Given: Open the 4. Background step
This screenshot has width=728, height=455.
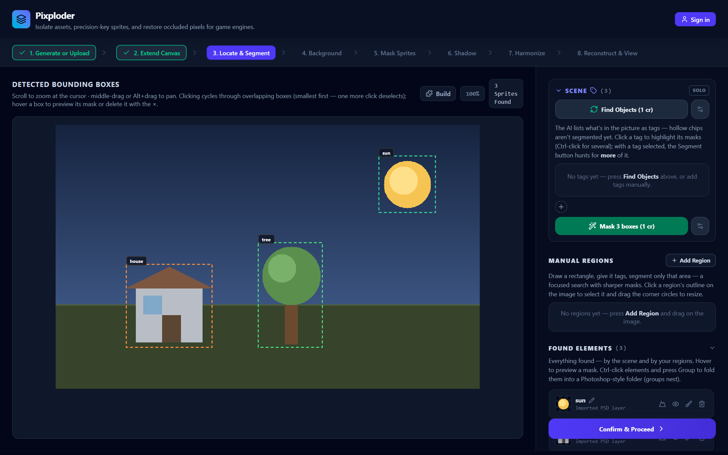Looking at the screenshot, I should pyautogui.click(x=322, y=53).
